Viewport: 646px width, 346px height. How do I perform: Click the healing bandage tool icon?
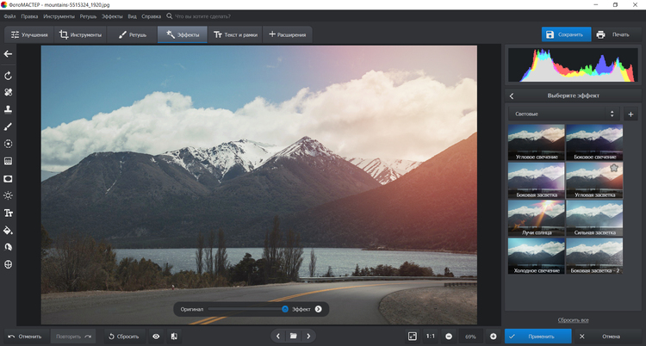[x=8, y=92]
